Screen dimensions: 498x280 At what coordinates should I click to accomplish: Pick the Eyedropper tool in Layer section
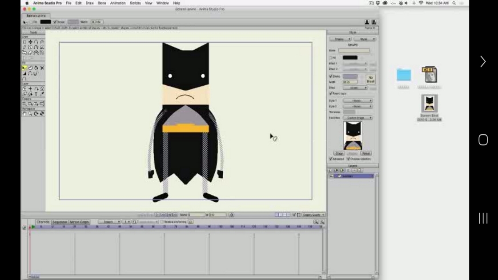pyautogui.click(x=42, y=94)
